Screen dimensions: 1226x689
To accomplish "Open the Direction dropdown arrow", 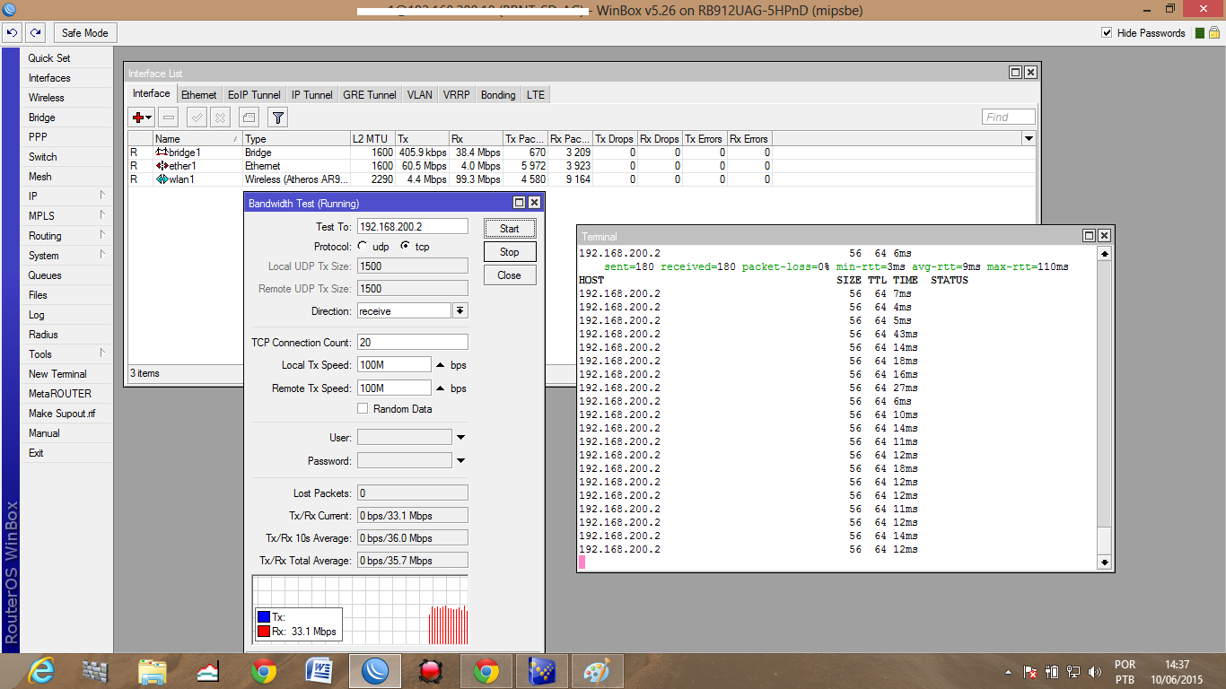I will coord(460,310).
